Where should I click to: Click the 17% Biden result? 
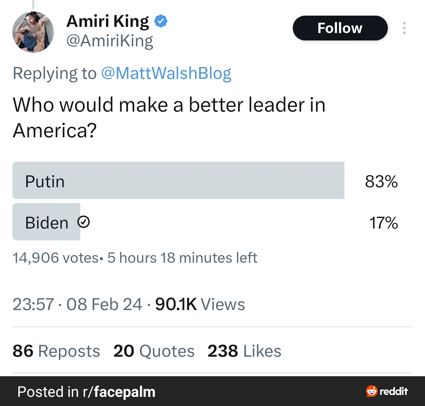pyautogui.click(x=383, y=223)
